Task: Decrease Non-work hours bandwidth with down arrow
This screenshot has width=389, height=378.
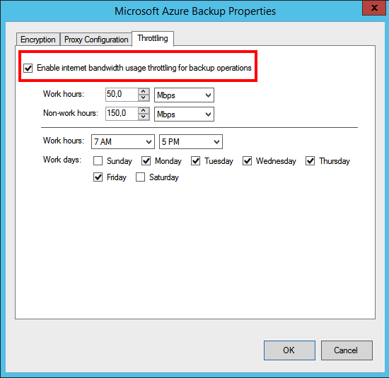Action: click(x=144, y=117)
